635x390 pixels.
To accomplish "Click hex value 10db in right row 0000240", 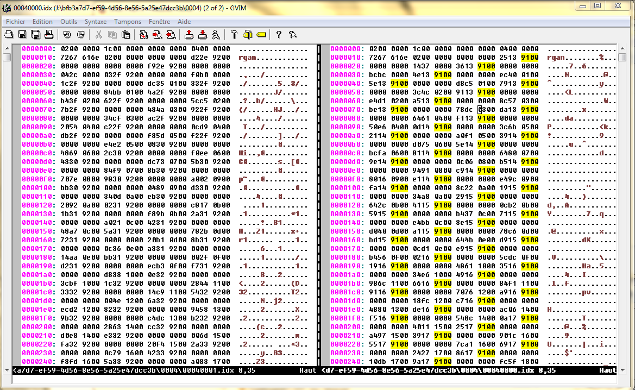I will [378, 362].
